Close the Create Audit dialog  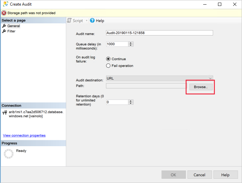click(235, 4)
